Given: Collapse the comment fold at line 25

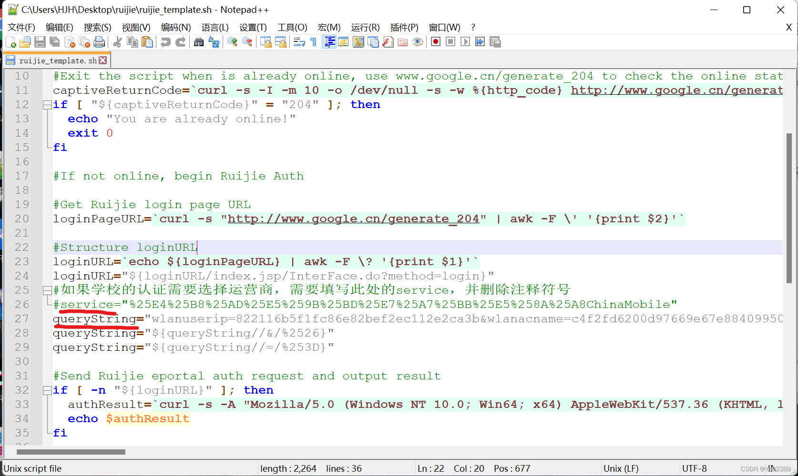Looking at the screenshot, I should point(47,290).
